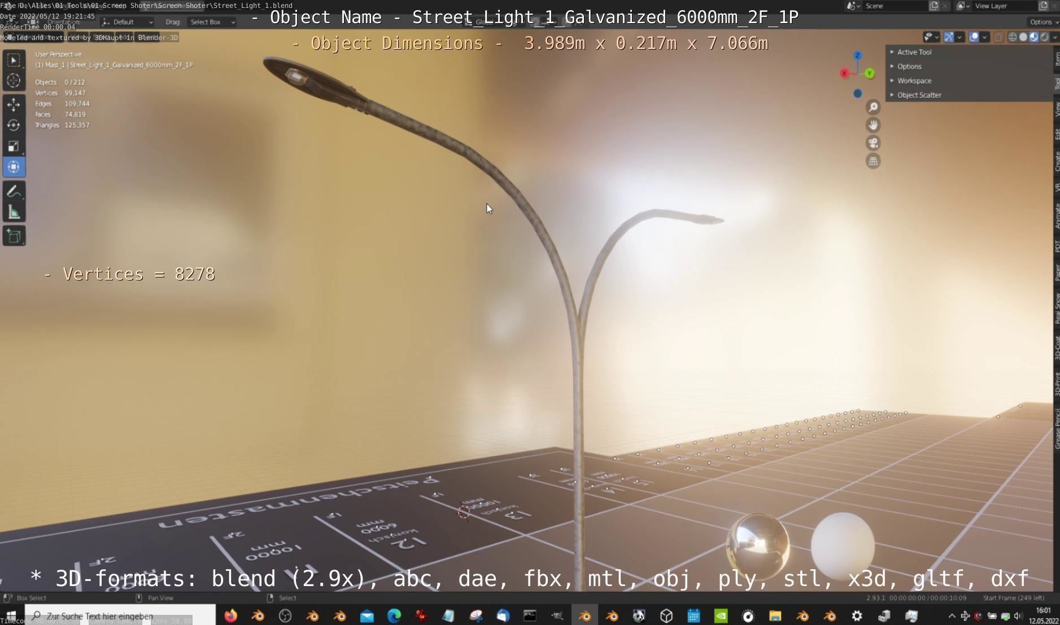Switch to the Grease Pencil sidebar tab
Screen dimensions: 1060x625
pyautogui.click(x=1057, y=429)
